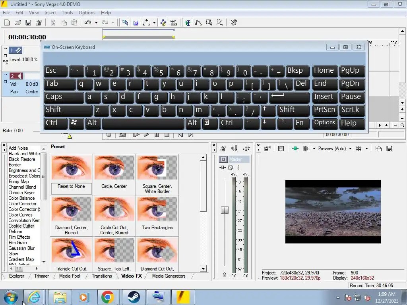Image resolution: width=407 pixels, height=305 pixels.
Task: Switch to the Media Pool tab
Action: coord(70,276)
